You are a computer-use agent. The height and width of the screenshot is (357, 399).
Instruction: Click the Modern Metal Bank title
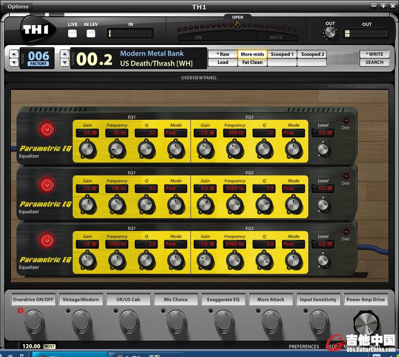152,53
